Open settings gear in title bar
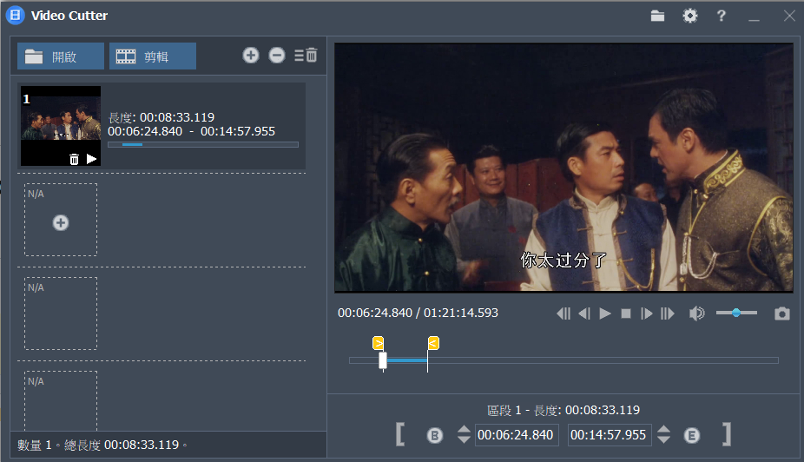 [690, 16]
